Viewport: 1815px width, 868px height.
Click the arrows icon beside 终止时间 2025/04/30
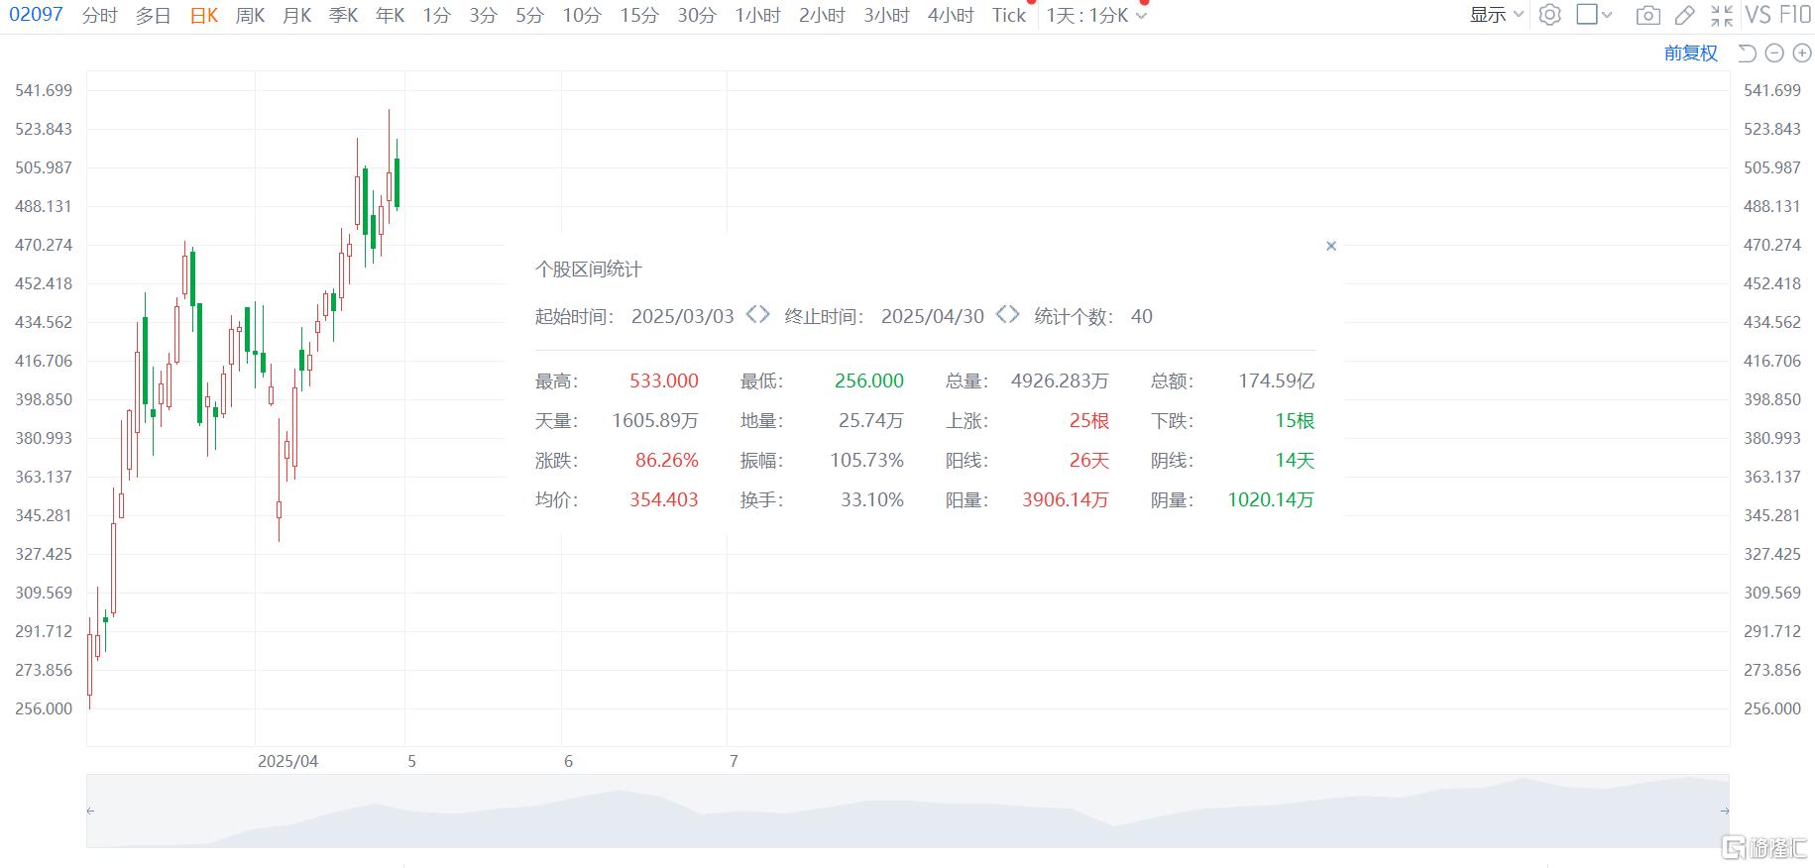coord(1007,314)
